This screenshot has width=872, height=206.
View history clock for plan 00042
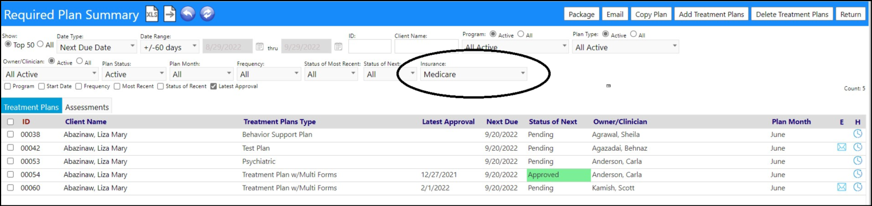point(858,147)
